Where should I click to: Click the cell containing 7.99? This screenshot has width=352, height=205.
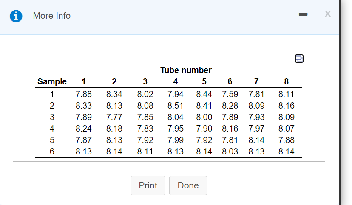(176, 140)
